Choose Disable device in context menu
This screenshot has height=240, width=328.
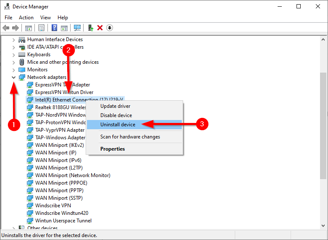116,115
